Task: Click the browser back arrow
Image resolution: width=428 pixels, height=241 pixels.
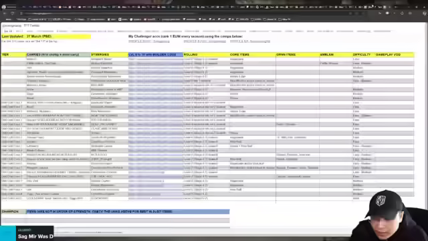Action: 5,13
